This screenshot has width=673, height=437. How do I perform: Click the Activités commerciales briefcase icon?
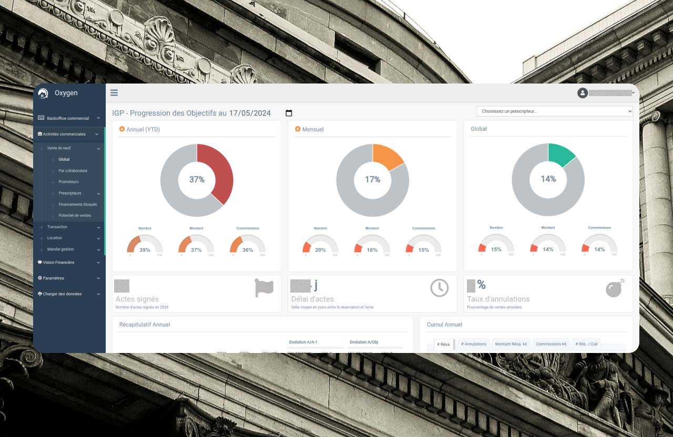40,134
